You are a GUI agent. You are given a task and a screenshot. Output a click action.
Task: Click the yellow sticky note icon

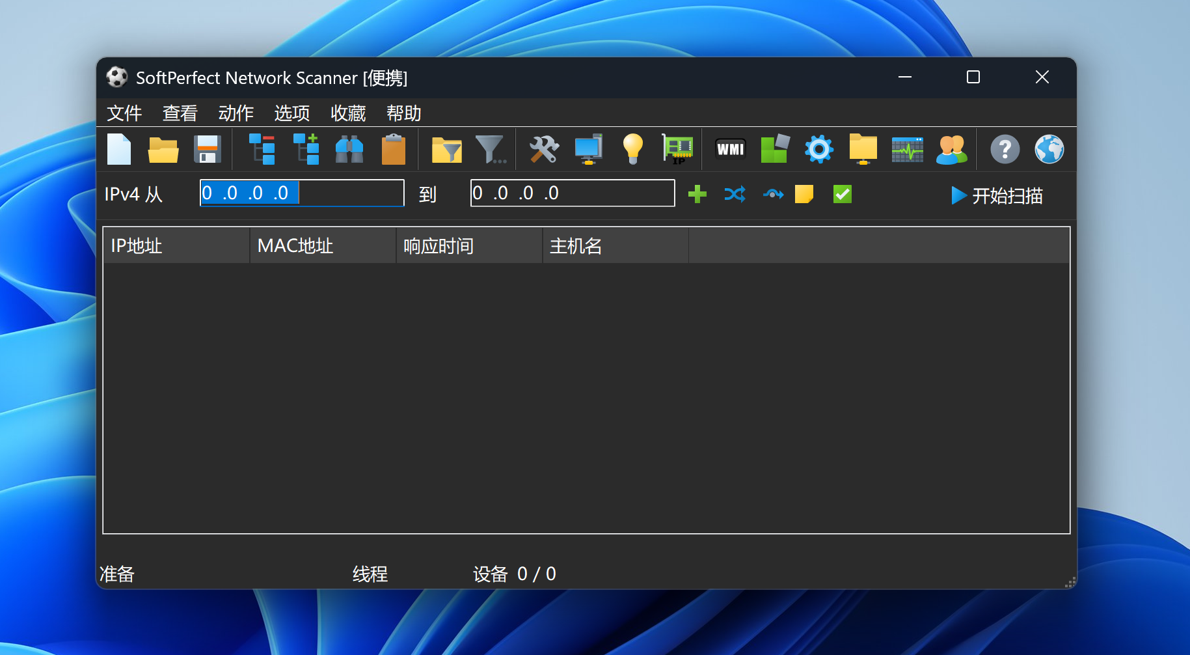click(x=804, y=194)
